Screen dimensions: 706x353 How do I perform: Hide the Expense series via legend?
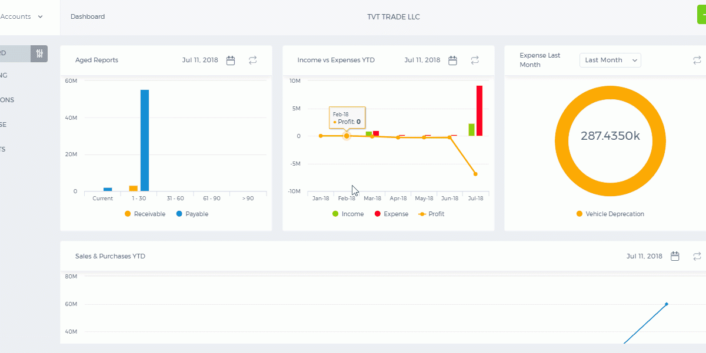[x=391, y=214]
